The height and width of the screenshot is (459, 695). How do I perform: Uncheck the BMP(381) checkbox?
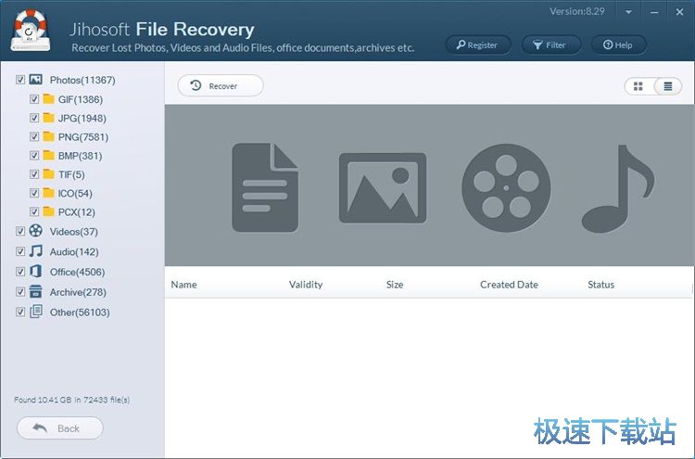(x=34, y=155)
